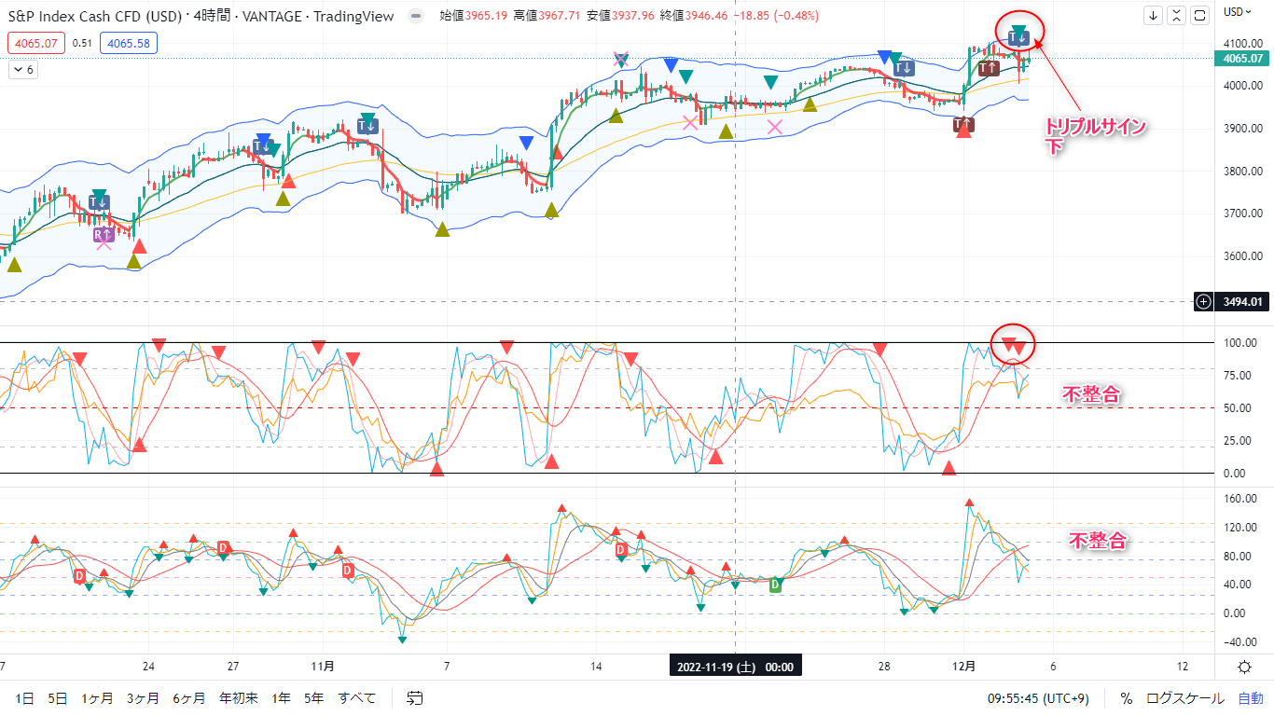Screen dimensions: 1274x716
Task: Select the 1年 time range
Action: pos(281,698)
